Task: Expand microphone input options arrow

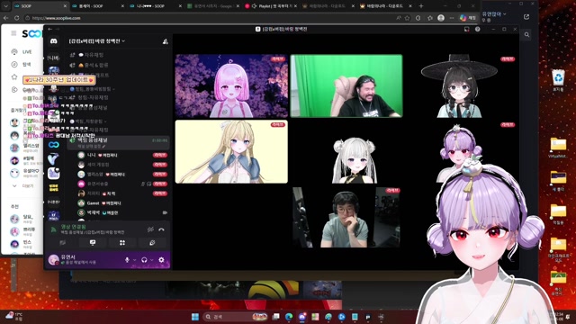Action: (134, 260)
